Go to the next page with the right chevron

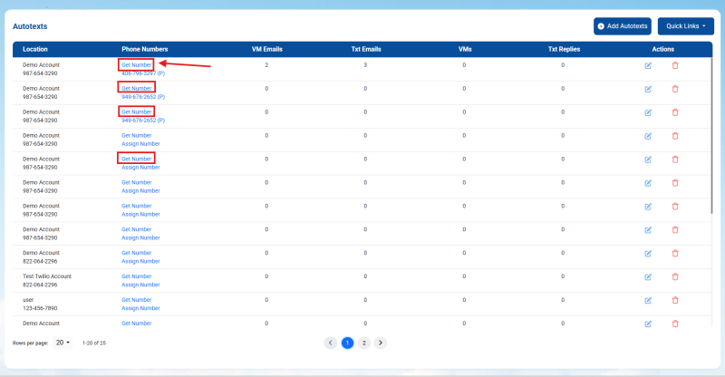(380, 343)
